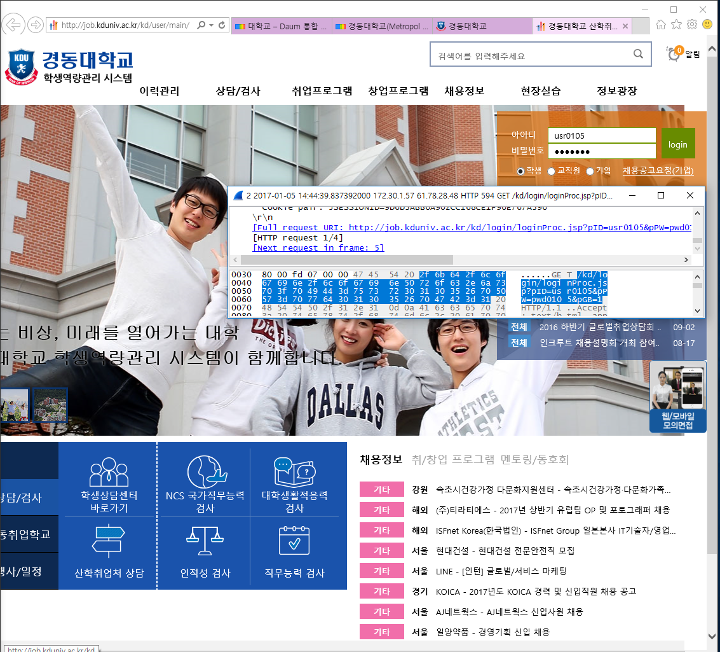Open 일양약품 경영기획 신입 채용 posting

pos(492,632)
